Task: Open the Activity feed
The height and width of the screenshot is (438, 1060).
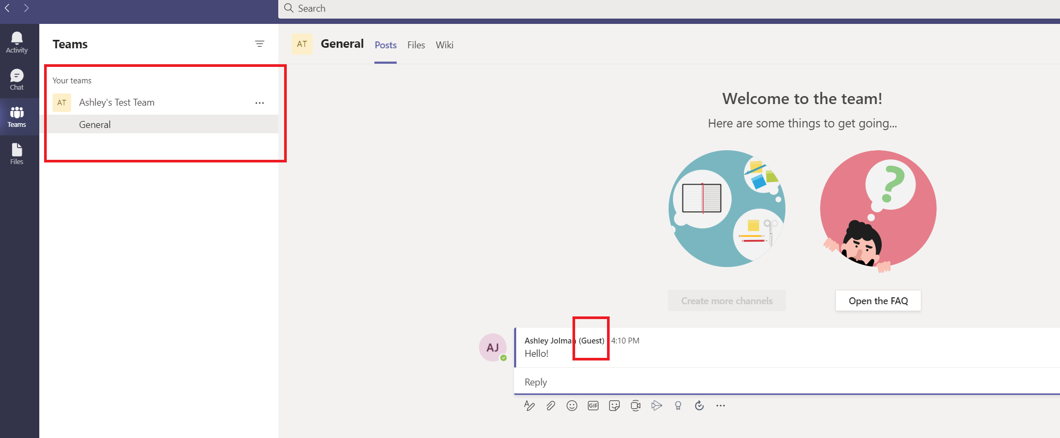Action: pyautogui.click(x=17, y=42)
